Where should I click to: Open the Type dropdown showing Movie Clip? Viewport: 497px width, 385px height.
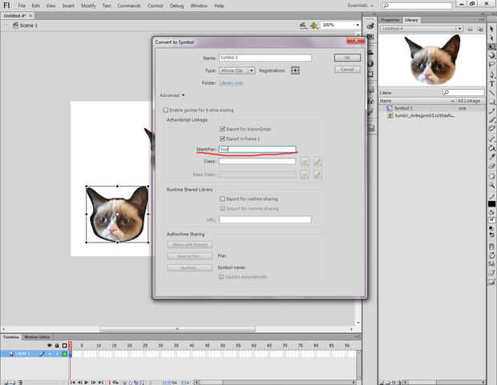pyautogui.click(x=236, y=70)
